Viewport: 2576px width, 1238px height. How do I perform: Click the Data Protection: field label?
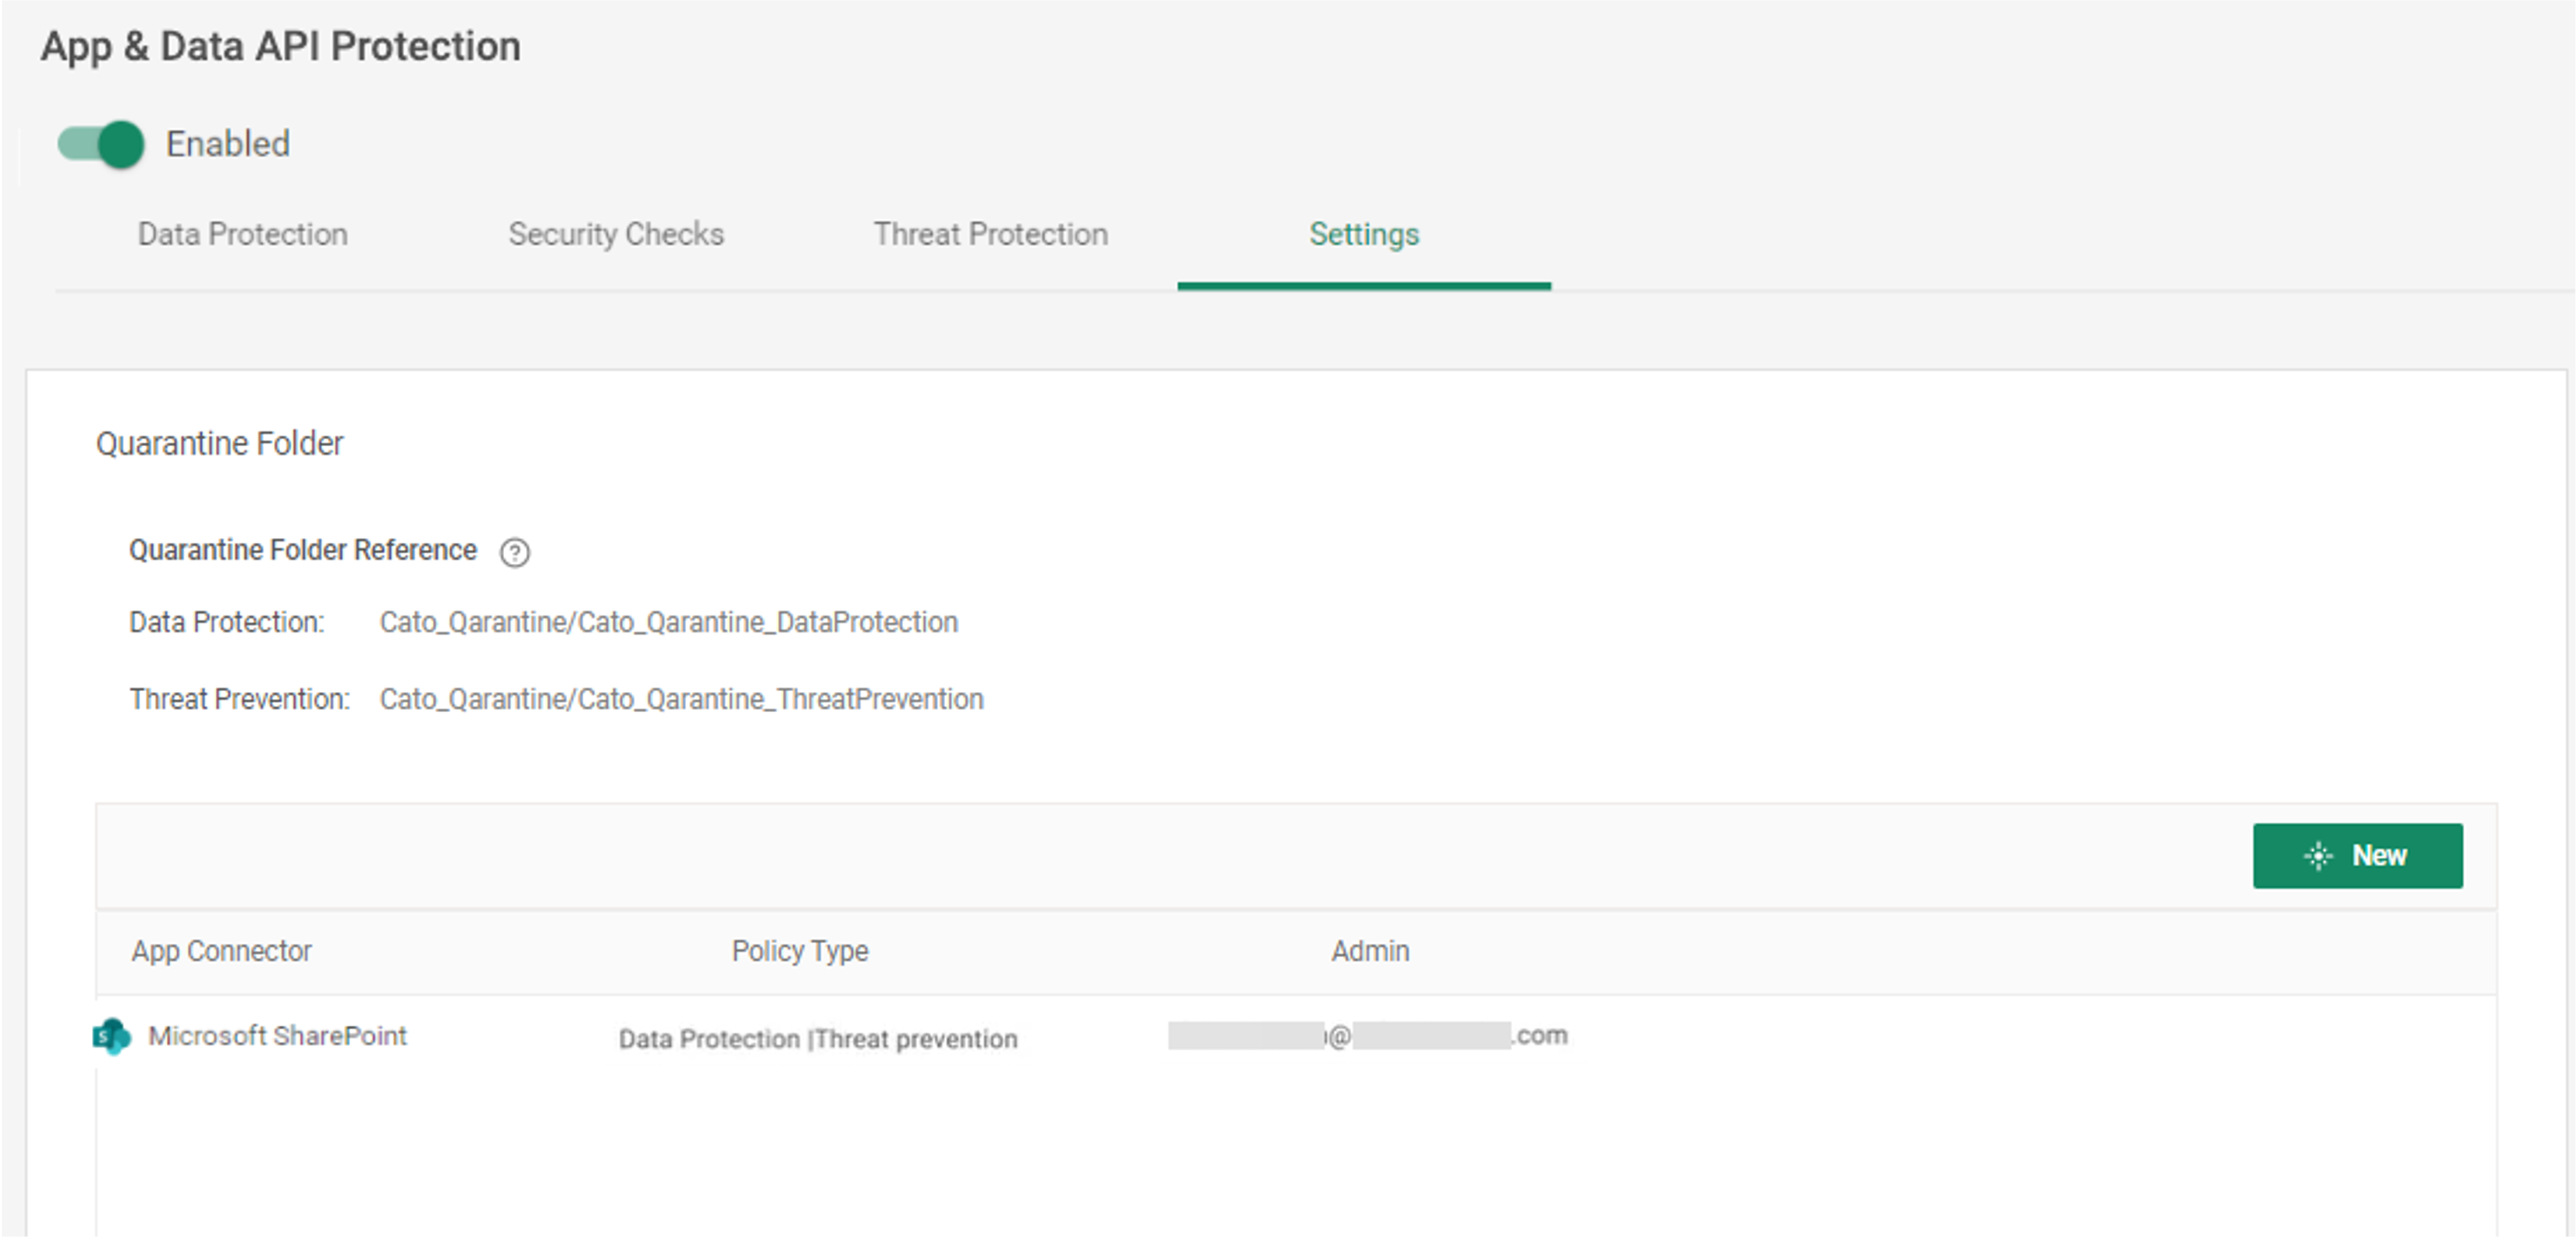click(227, 622)
